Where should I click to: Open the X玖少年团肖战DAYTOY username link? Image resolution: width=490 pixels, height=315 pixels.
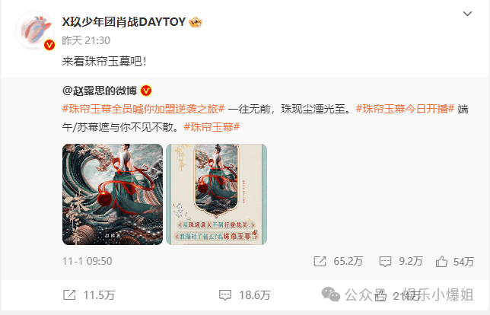(124, 22)
